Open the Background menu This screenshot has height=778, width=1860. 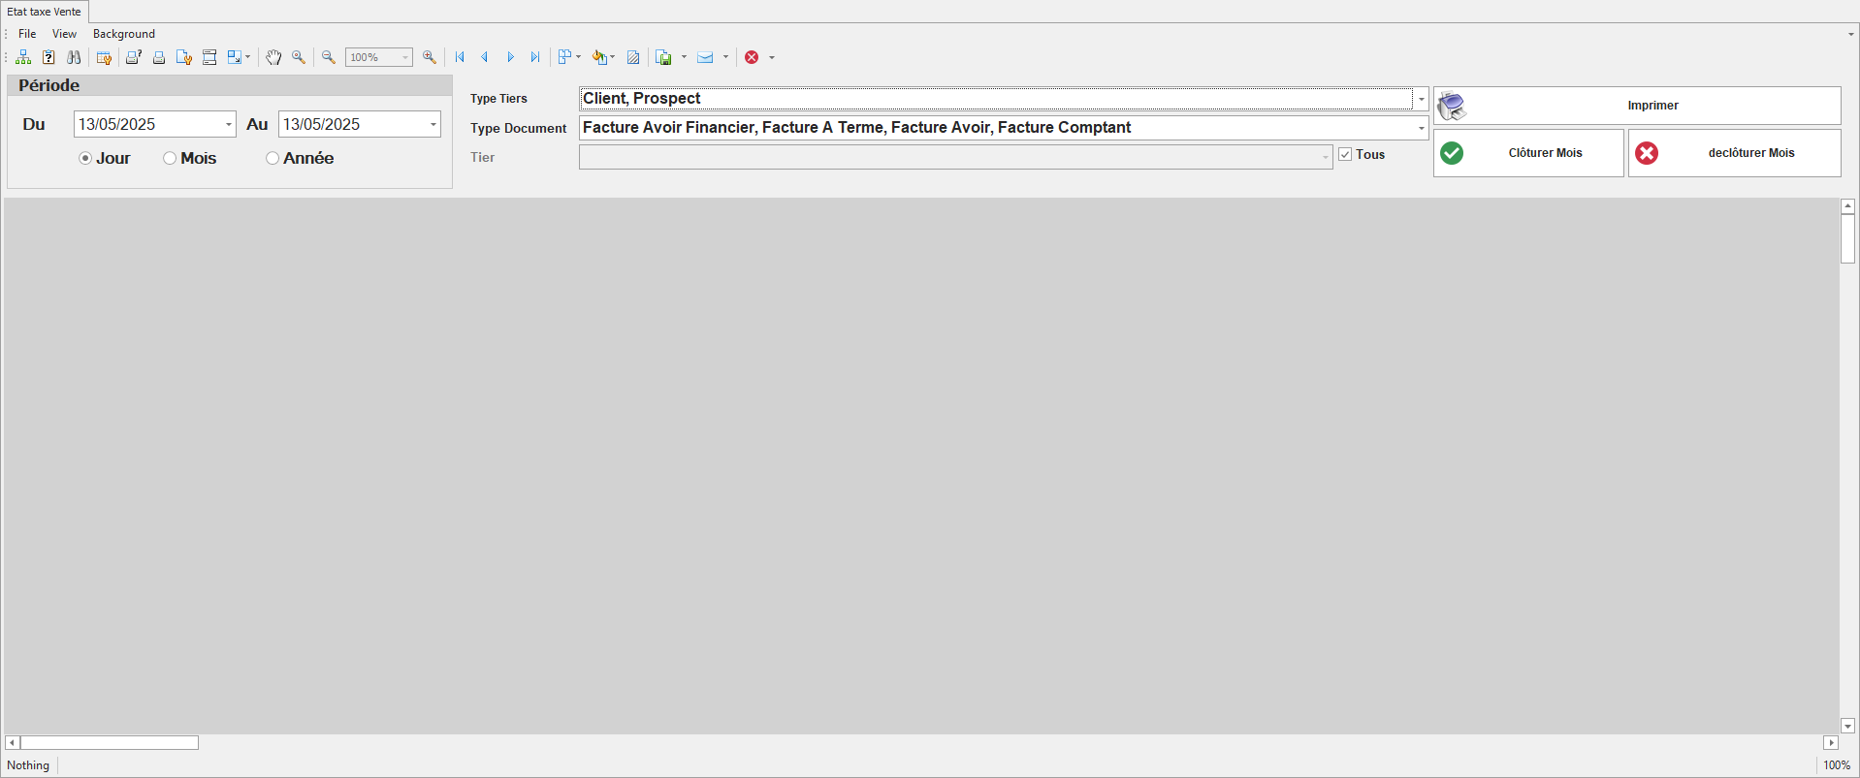pos(123,34)
